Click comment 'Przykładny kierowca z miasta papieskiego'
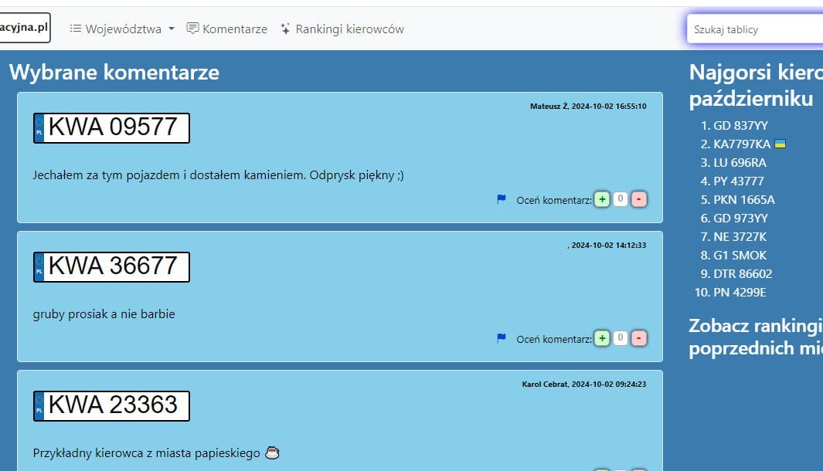 click(146, 453)
